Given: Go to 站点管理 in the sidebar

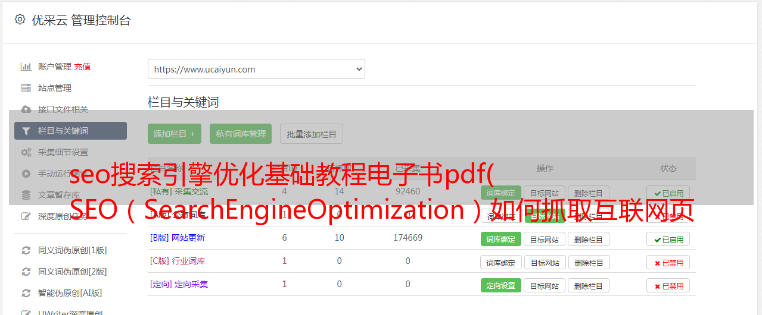Looking at the screenshot, I should [55, 88].
